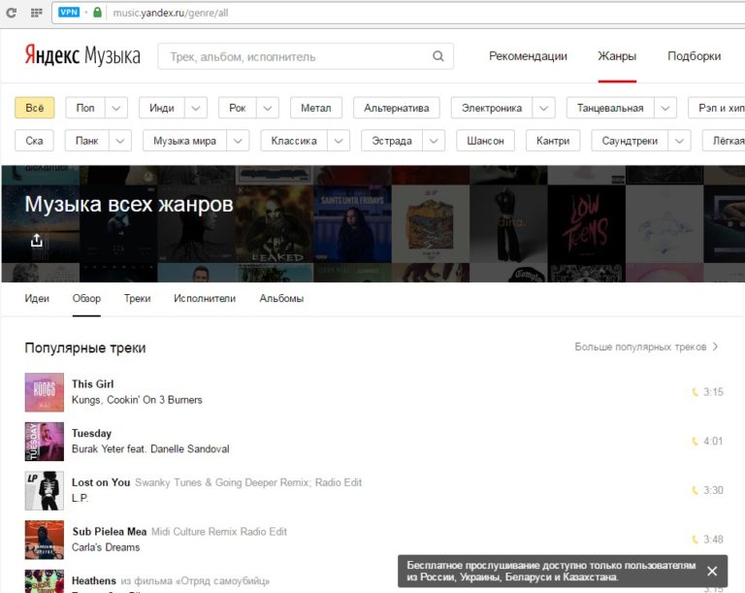Image resolution: width=745 pixels, height=593 pixels.
Task: Switch to the Треки tab
Action: click(138, 299)
